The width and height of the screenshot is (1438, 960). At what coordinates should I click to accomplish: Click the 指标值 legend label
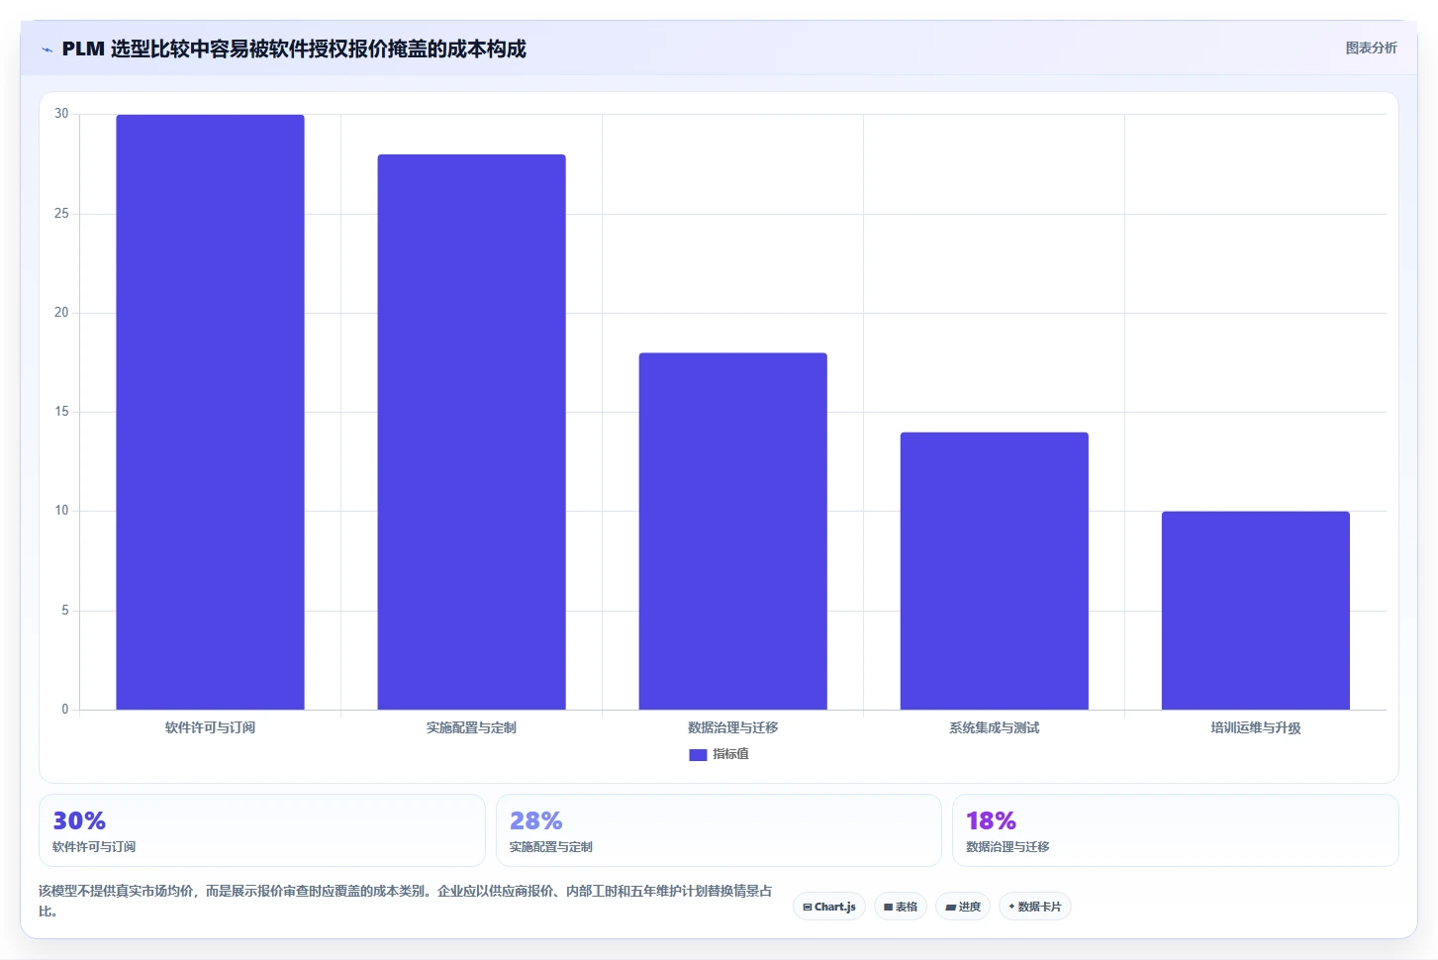[730, 754]
